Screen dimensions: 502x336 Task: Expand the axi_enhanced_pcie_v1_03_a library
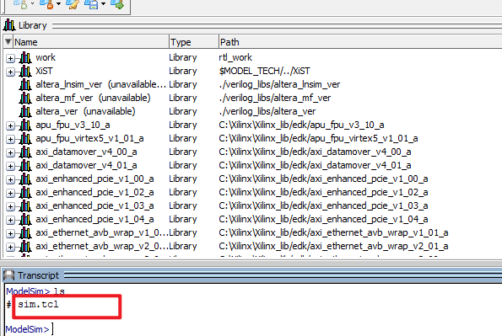(11, 206)
